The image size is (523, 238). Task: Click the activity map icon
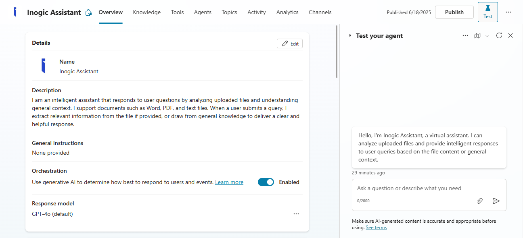(477, 35)
